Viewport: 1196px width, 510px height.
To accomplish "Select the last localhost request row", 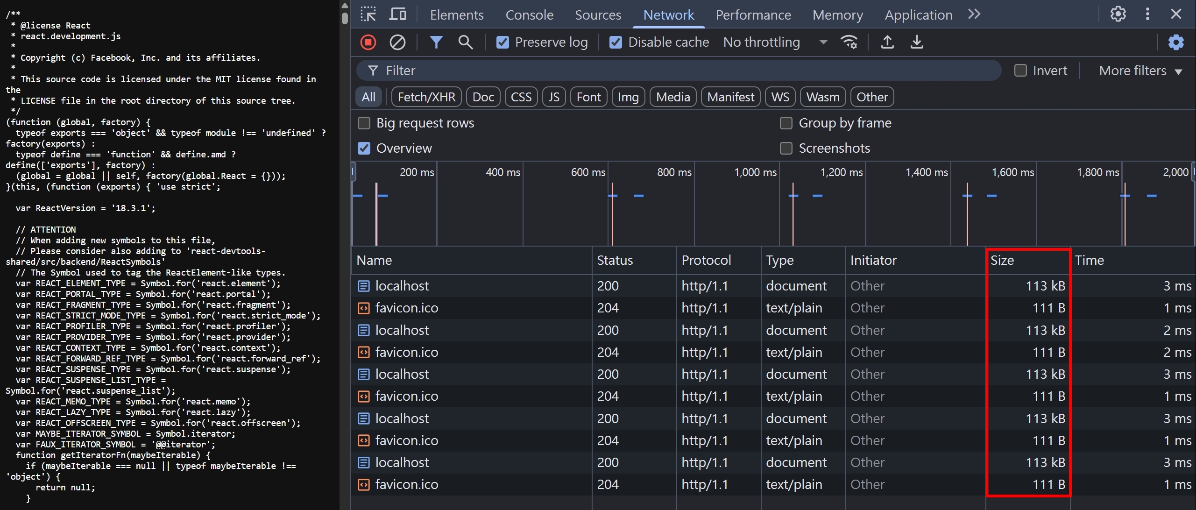I will tap(773, 462).
